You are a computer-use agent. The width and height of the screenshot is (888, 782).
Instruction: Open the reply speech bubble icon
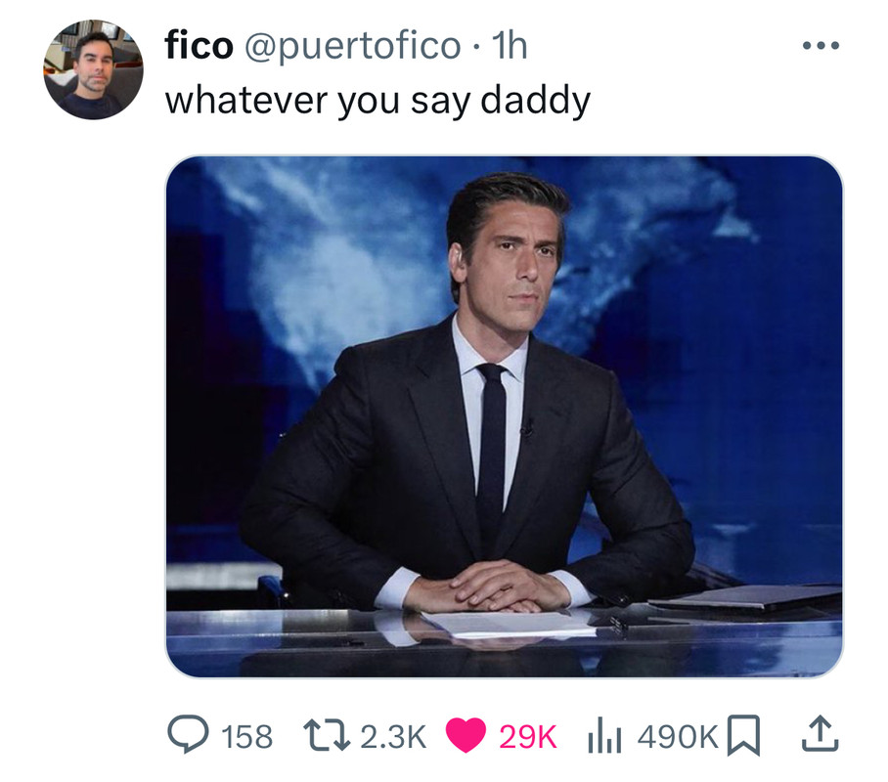189,735
